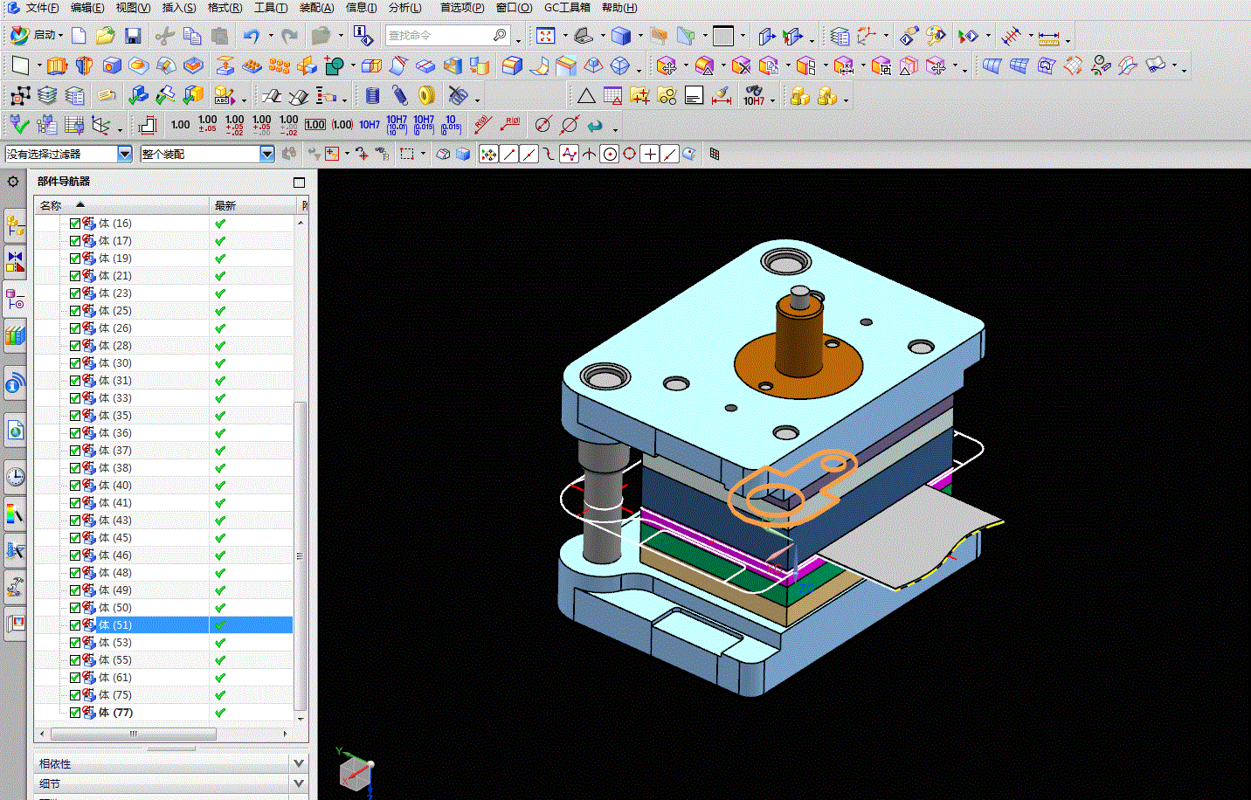Open the 装配(A) menu
Image resolution: width=1251 pixels, height=800 pixels.
pos(316,8)
